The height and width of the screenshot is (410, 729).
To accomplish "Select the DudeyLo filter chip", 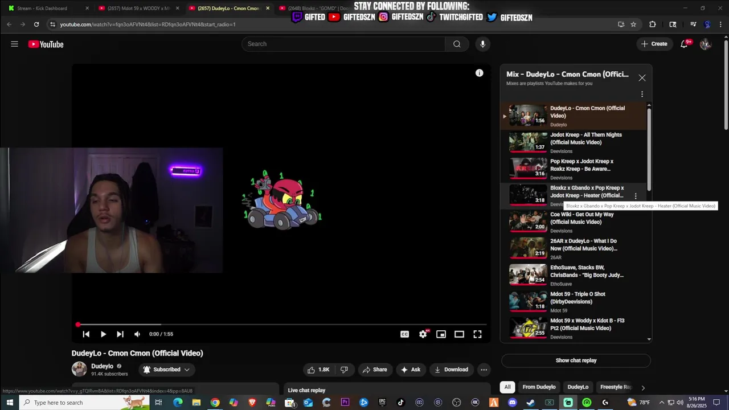I will click(x=578, y=387).
